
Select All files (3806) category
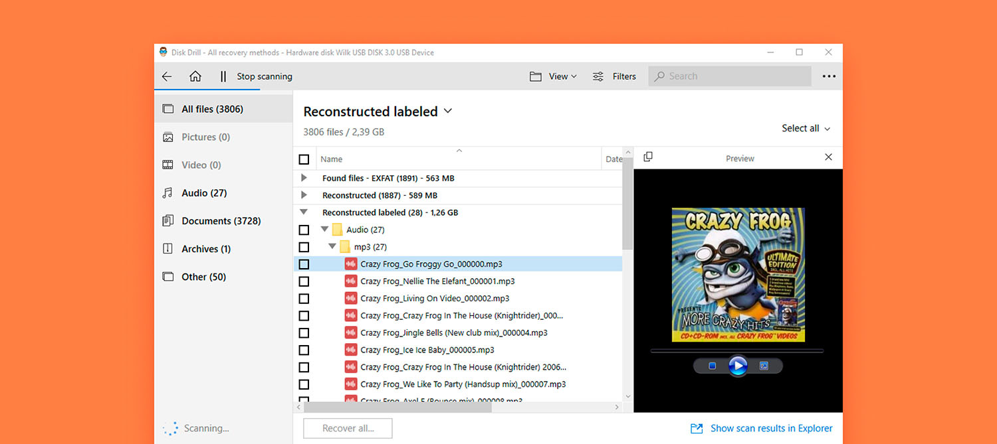223,109
